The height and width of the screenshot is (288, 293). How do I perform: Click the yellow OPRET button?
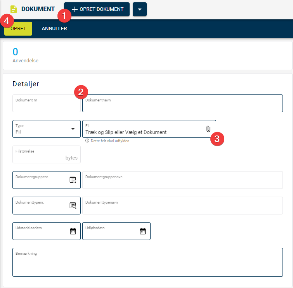tap(18, 29)
